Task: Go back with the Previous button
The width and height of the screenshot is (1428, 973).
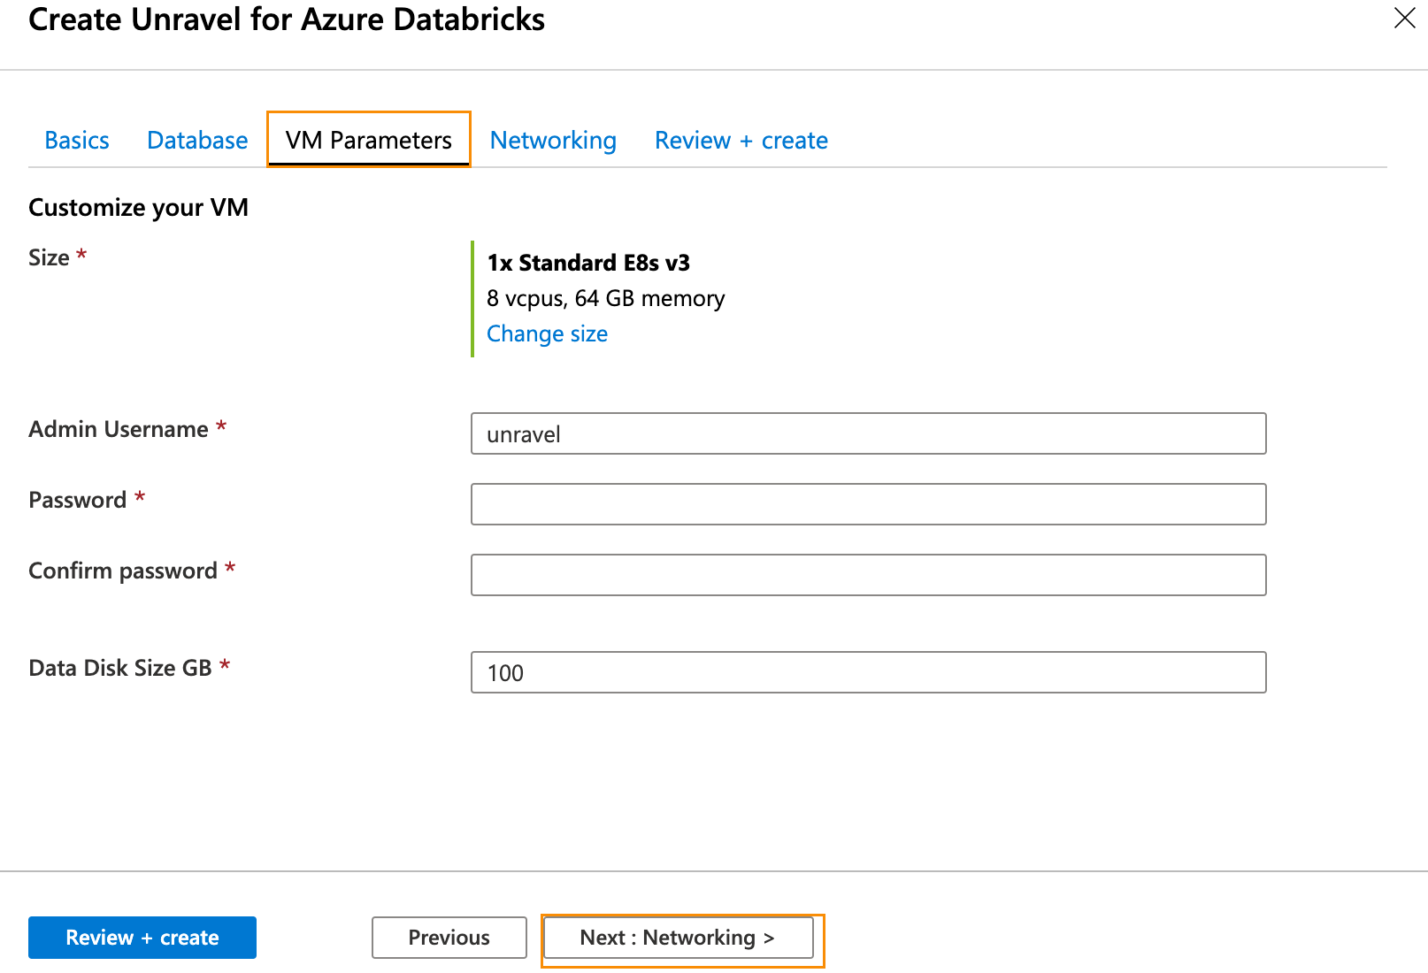Action: (449, 938)
